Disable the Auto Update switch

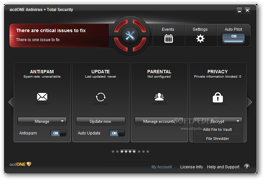(117, 133)
